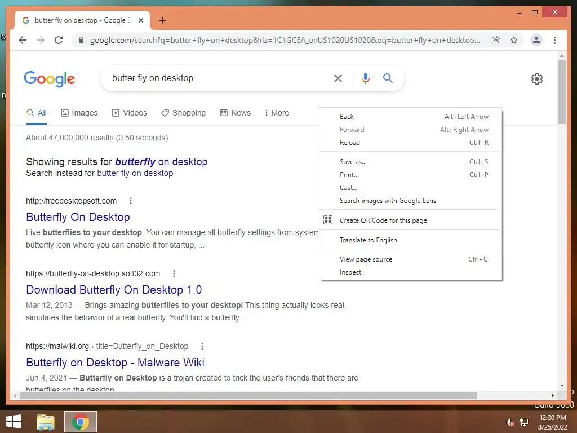The width and height of the screenshot is (577, 433).
Task: Open Google search settings gear
Action: pyautogui.click(x=537, y=78)
